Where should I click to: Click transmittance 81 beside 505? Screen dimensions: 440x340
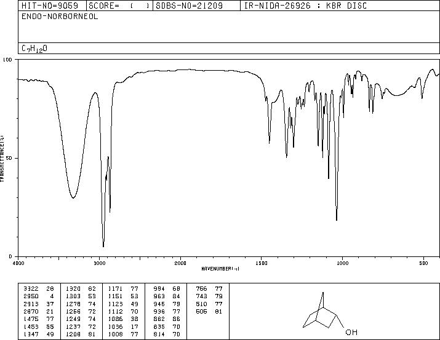coord(218,311)
